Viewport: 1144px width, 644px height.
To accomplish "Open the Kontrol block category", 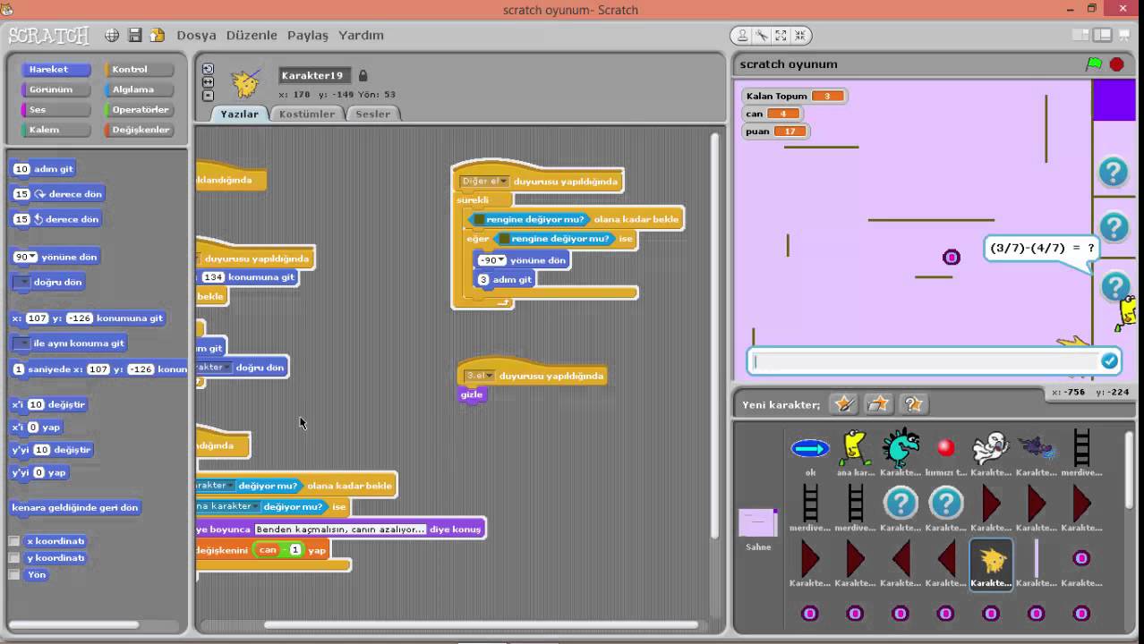I will 138,70.
